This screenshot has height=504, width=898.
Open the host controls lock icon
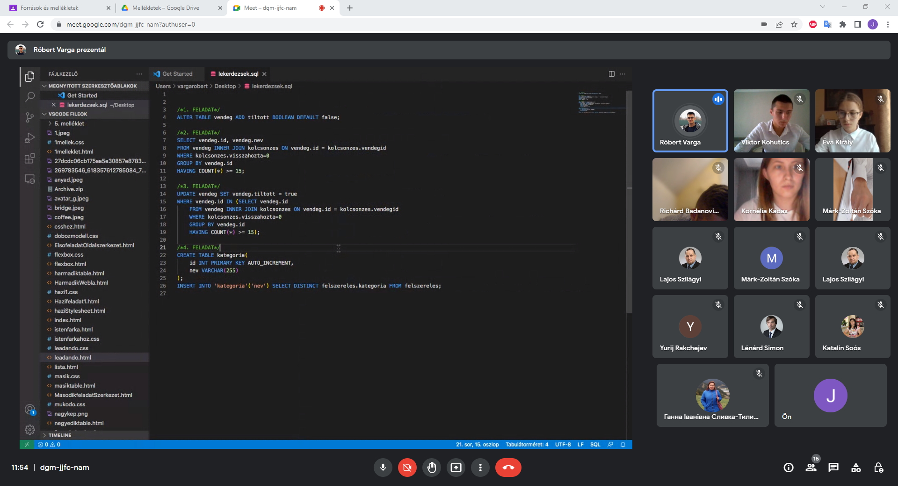click(x=878, y=468)
